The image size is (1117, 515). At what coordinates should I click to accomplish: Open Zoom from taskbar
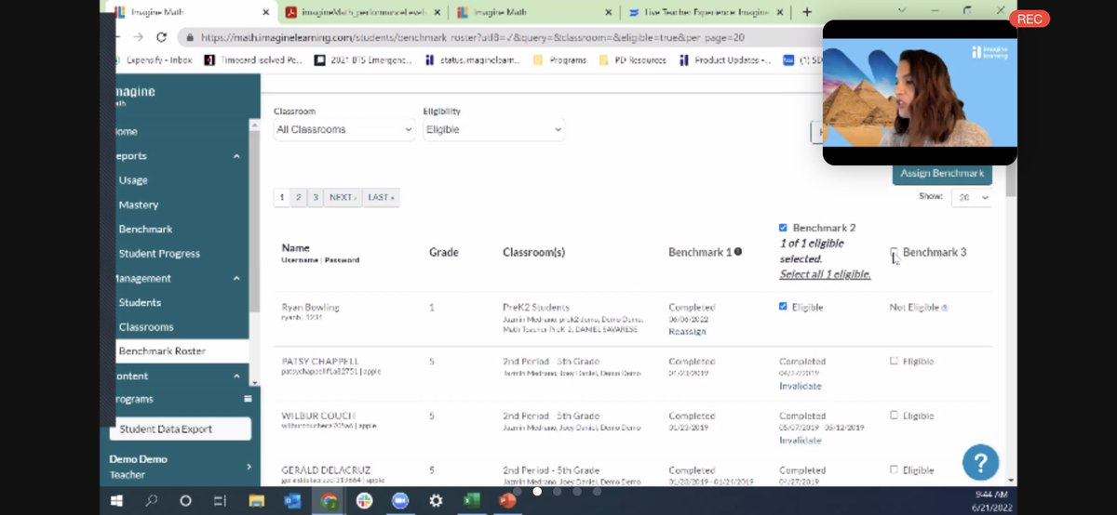coord(400,500)
